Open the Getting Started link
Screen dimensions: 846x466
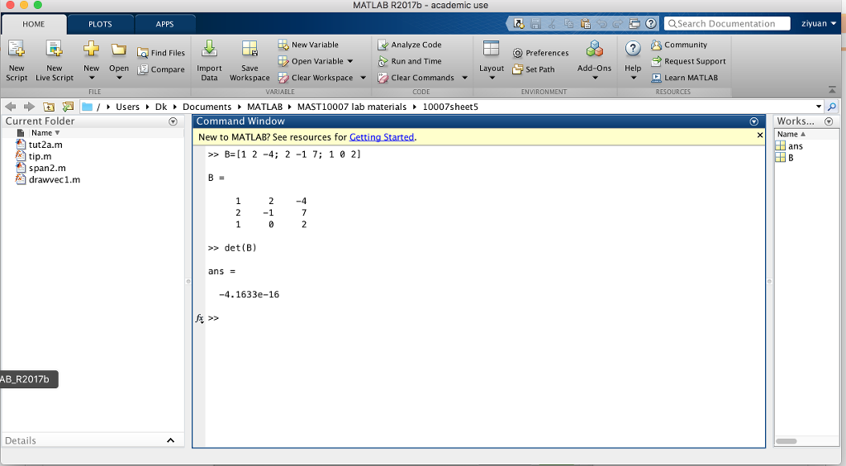pos(382,137)
